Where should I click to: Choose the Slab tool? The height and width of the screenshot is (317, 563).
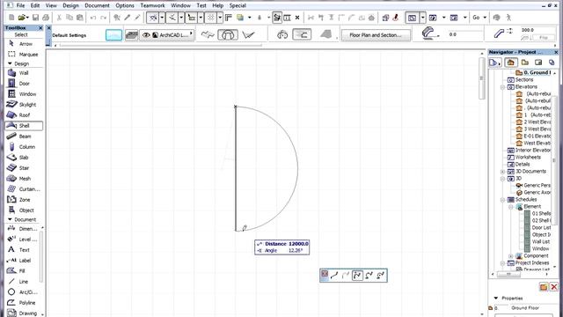[x=24, y=158]
